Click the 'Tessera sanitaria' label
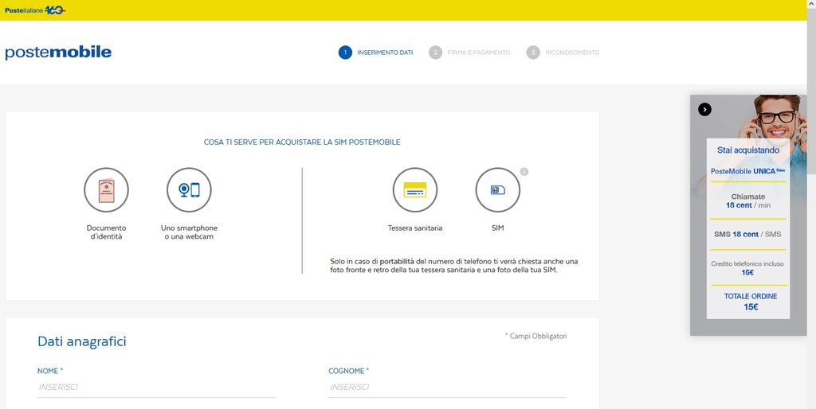 (x=414, y=228)
